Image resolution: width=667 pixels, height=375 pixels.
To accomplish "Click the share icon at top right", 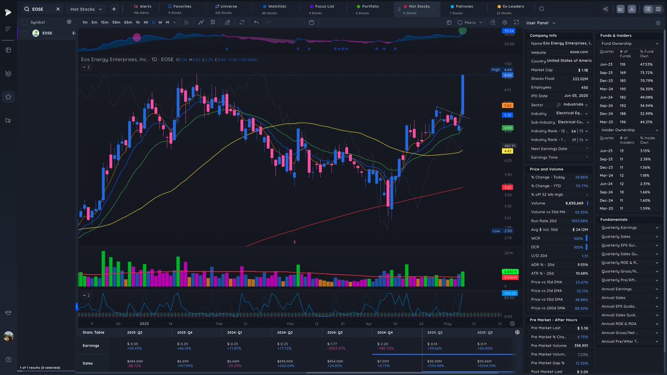I will tap(605, 9).
